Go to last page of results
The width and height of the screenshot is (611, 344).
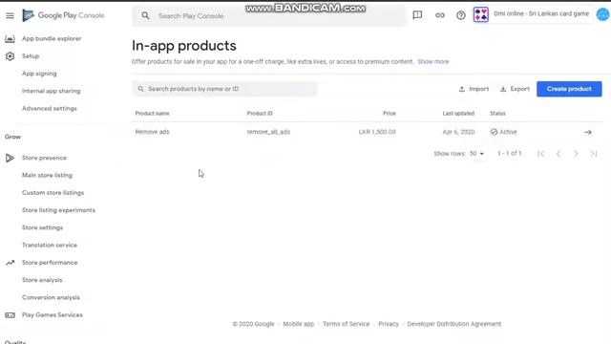tap(594, 154)
